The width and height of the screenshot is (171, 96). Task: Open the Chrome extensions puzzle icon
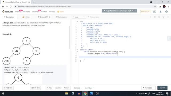(160, 6)
